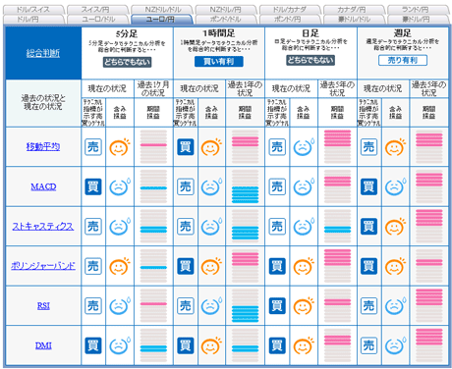Click 買 signal icon for ストキャスティクス under 週足
This screenshot has width=452, height=369.
(368, 227)
